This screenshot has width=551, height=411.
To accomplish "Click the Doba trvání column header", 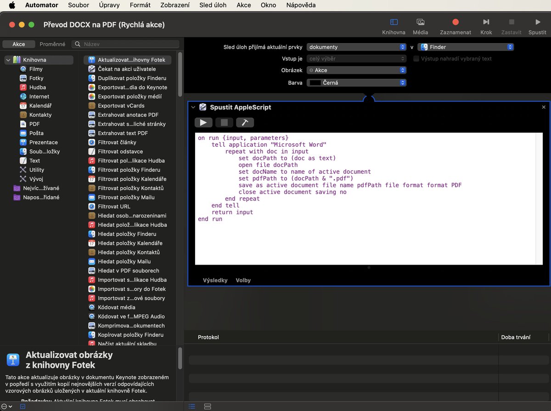I will (516, 337).
